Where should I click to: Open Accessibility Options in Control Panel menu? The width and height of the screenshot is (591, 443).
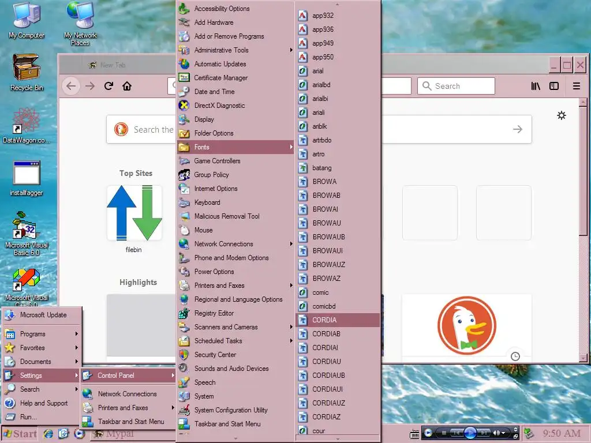(235, 8)
